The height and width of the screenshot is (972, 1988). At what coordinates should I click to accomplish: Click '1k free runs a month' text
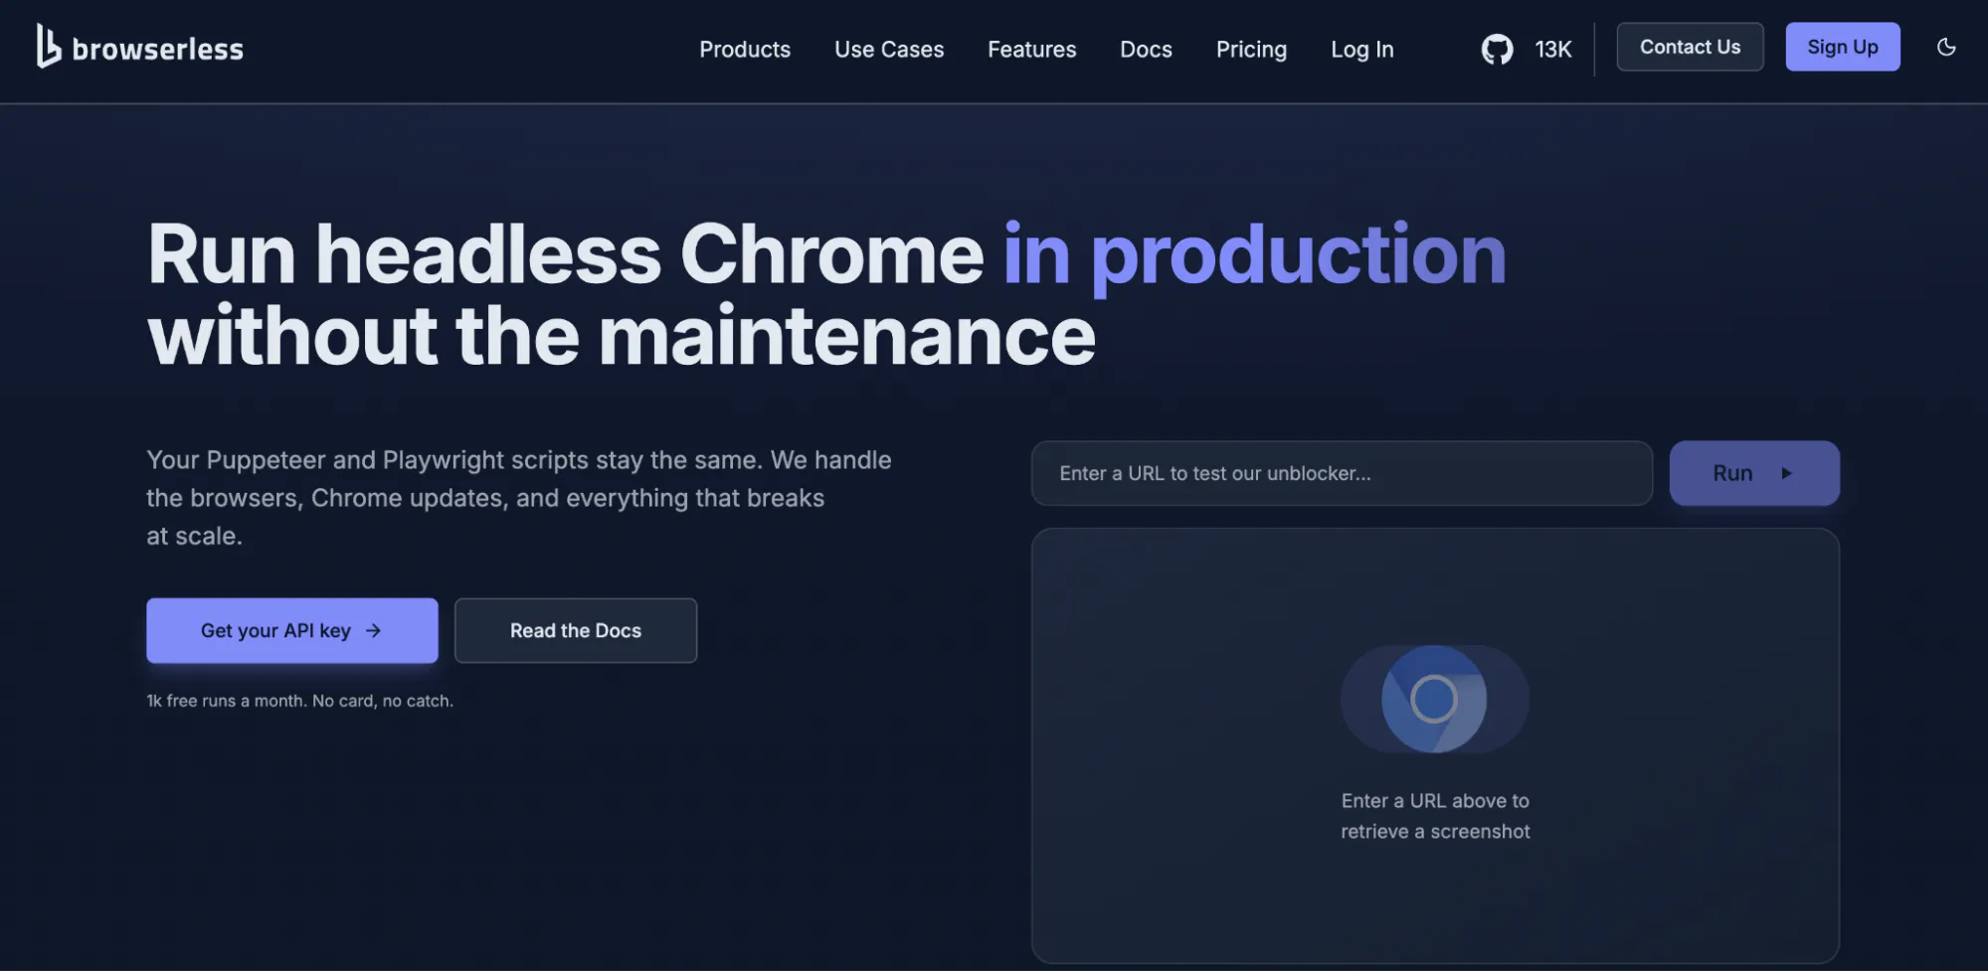[x=226, y=701]
